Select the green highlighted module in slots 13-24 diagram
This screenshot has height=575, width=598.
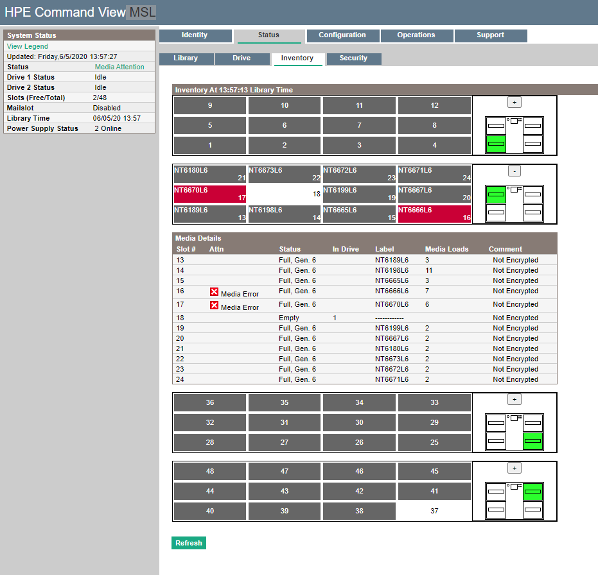(496, 194)
